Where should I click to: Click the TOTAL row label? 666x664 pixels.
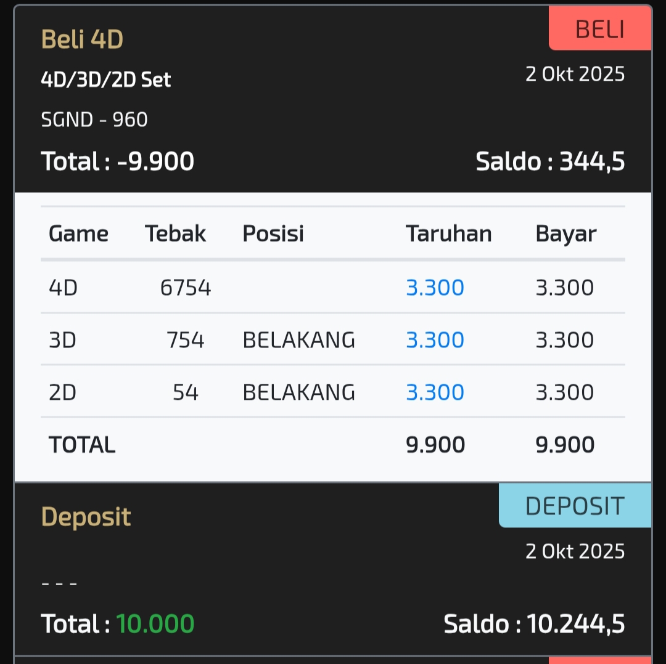(82, 445)
